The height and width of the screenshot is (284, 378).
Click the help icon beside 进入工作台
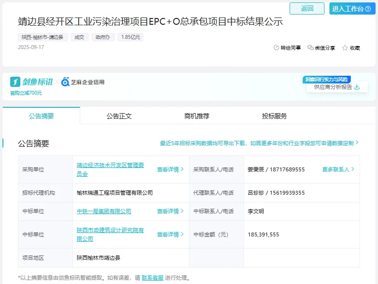point(369,9)
